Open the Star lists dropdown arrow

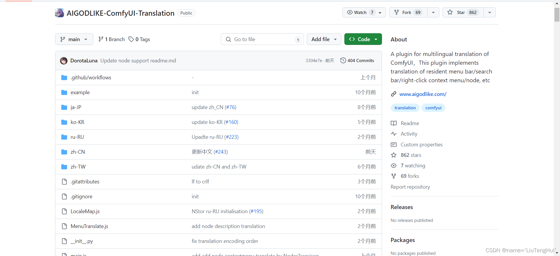pos(490,13)
